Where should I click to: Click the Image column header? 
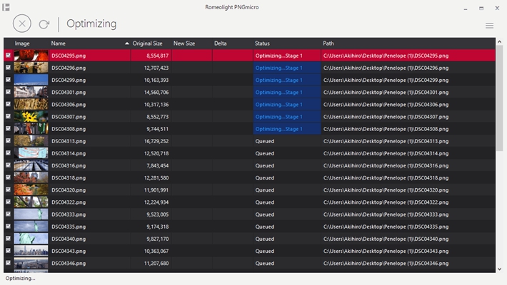(22, 43)
